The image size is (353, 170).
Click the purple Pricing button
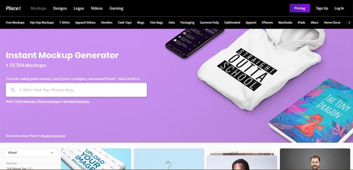pos(300,8)
